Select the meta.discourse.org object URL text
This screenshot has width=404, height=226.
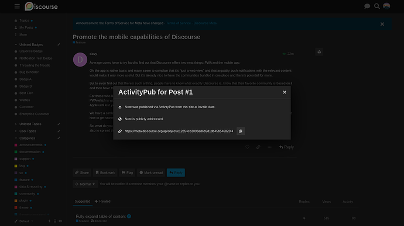pos(179,131)
